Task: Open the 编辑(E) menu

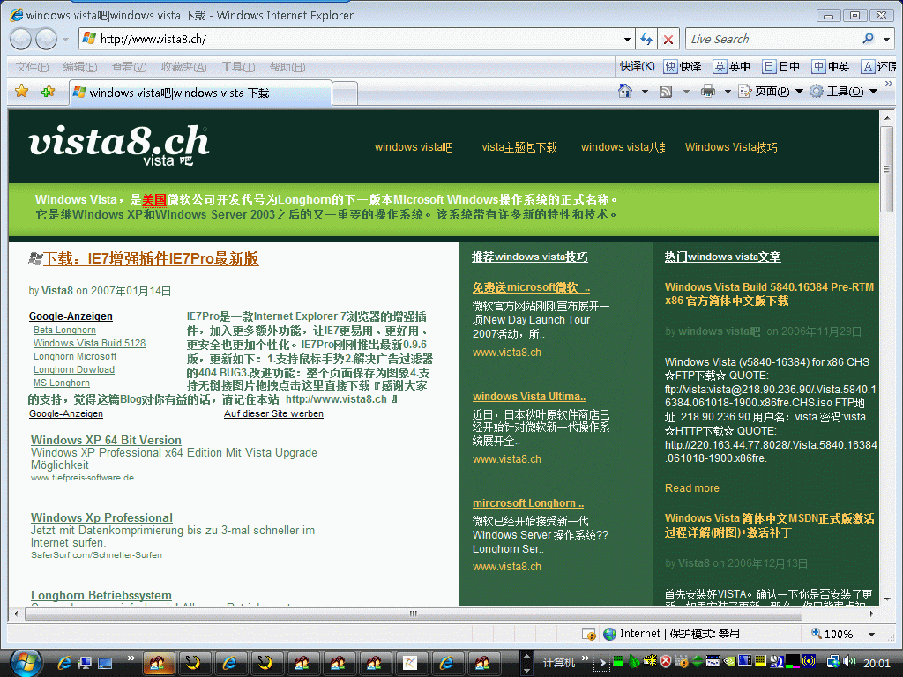Action: coord(80,67)
